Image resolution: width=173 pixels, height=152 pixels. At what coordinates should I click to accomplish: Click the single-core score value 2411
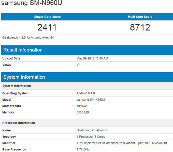click(x=47, y=27)
